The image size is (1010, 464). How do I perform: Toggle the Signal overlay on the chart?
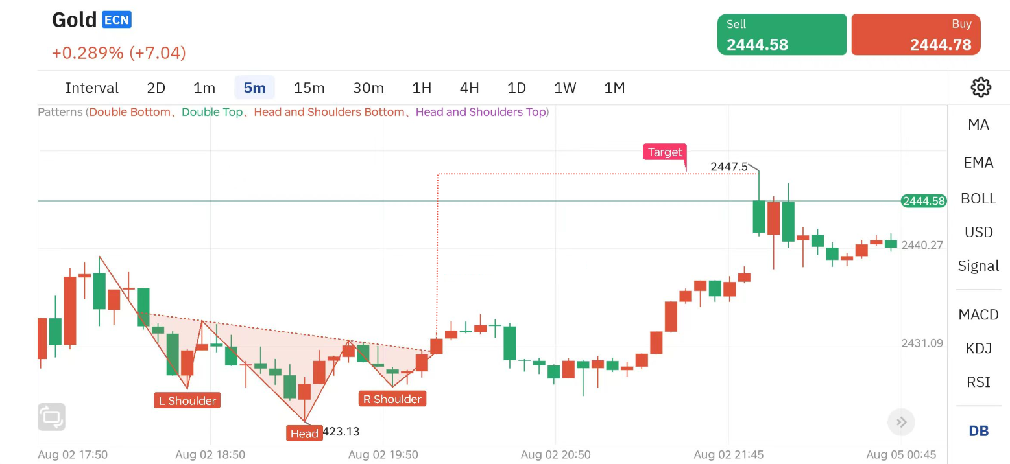click(x=978, y=266)
